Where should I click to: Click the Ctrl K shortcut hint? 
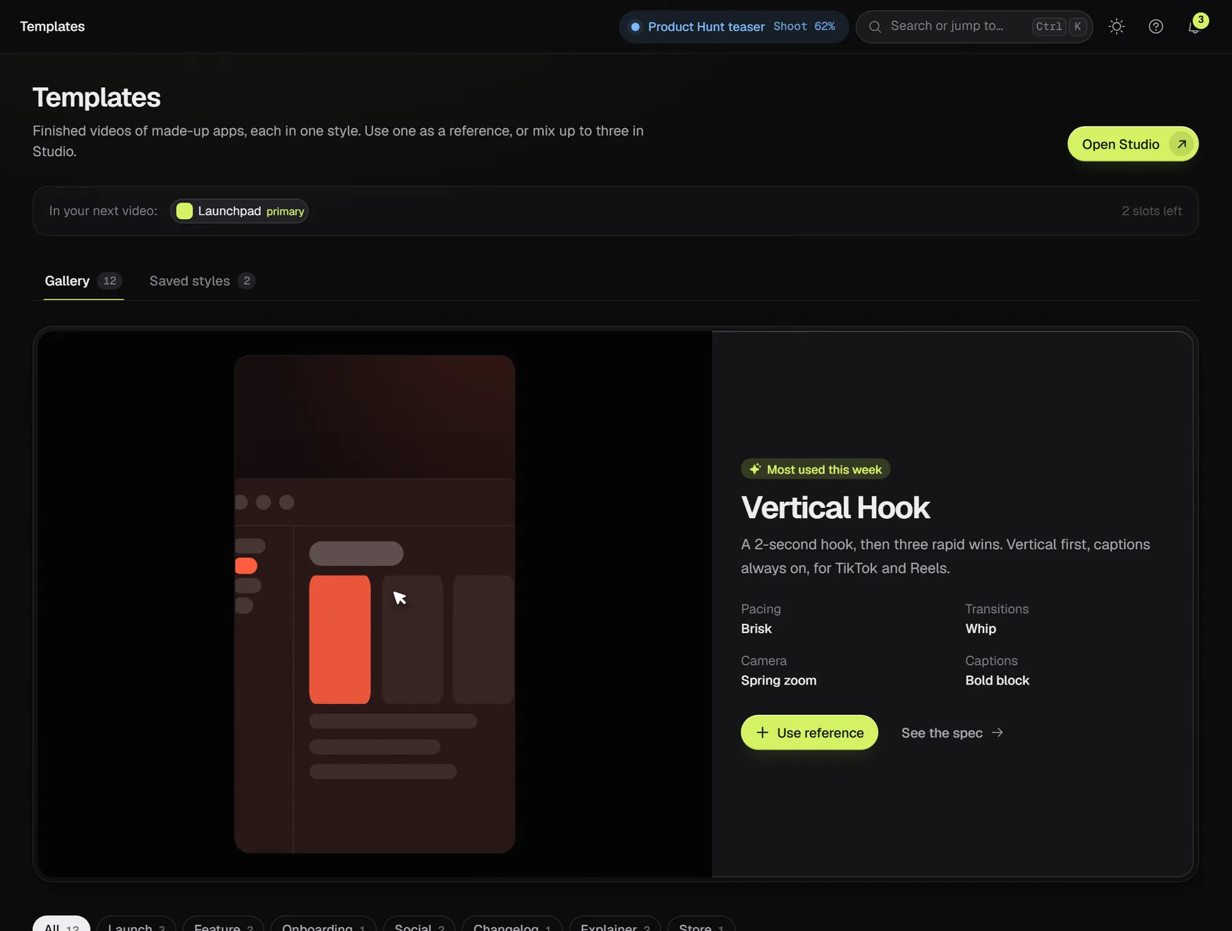tap(1060, 27)
